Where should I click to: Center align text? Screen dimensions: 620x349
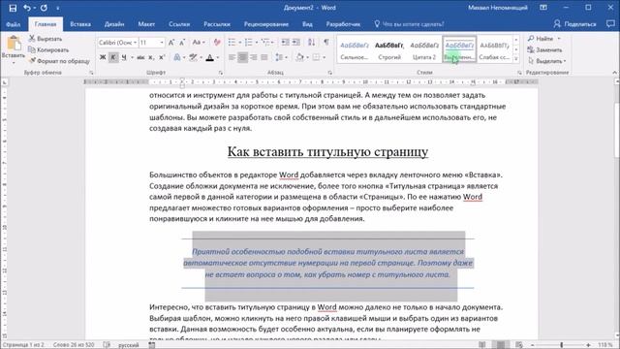pyautogui.click(x=243, y=57)
